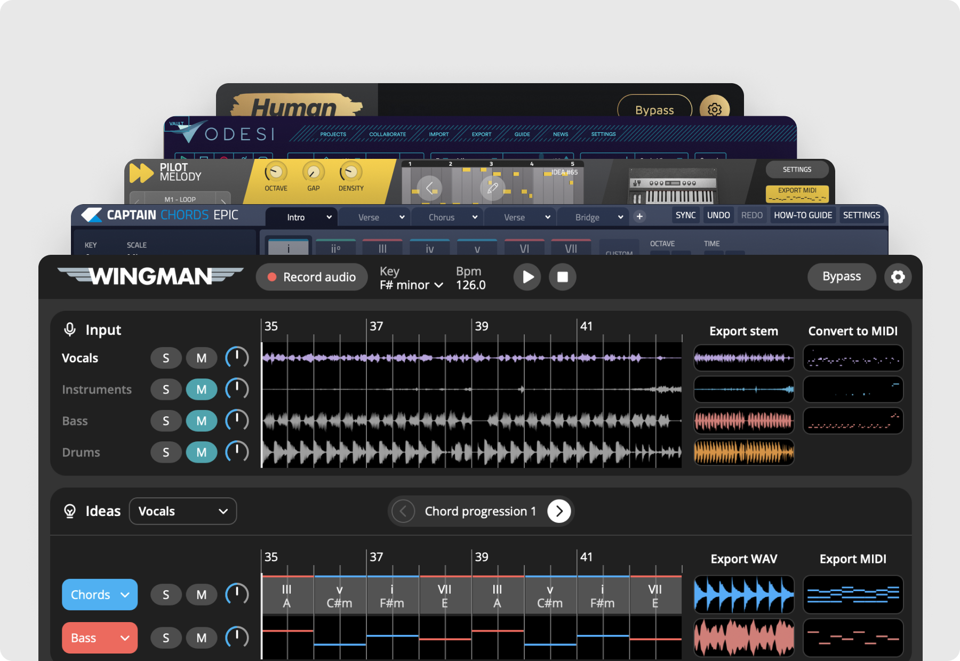Image resolution: width=960 pixels, height=661 pixels.
Task: Open the red Bass dropdown
Action: point(100,638)
